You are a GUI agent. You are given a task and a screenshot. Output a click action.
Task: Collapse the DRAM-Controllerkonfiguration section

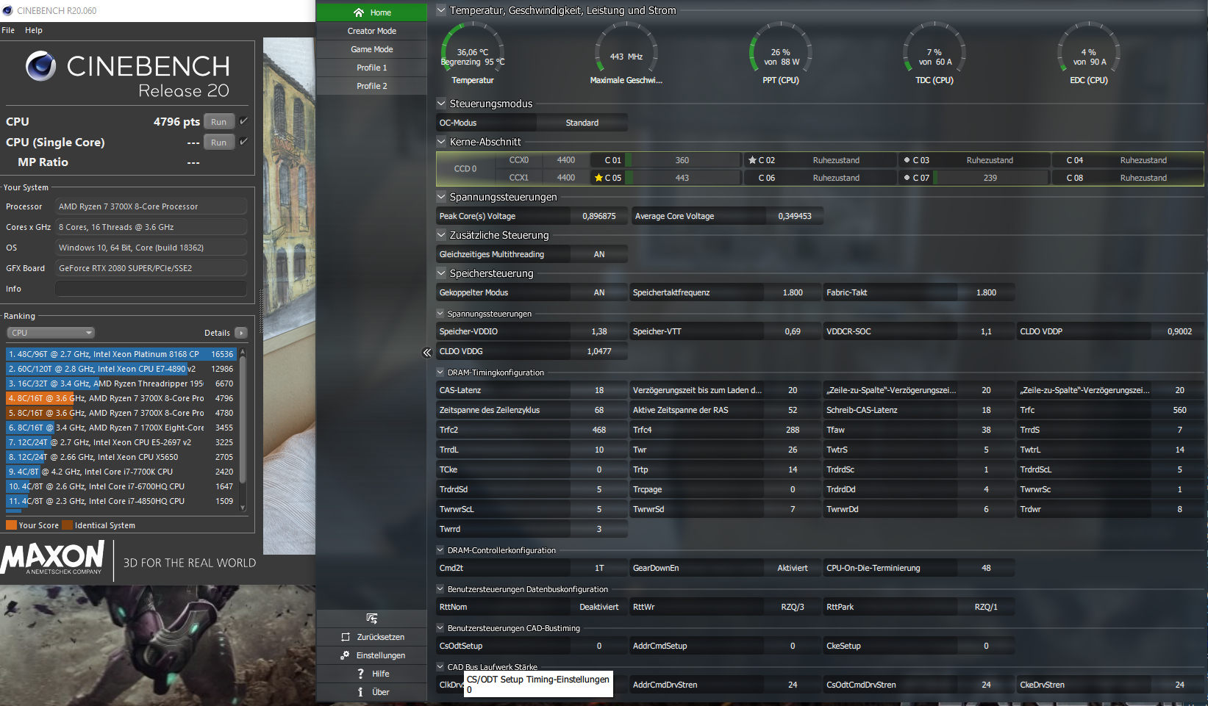click(x=440, y=550)
